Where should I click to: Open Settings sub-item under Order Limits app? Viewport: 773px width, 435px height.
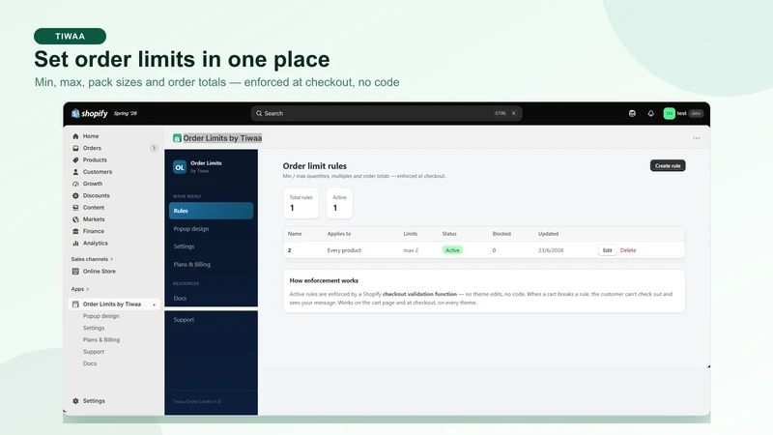(x=94, y=328)
